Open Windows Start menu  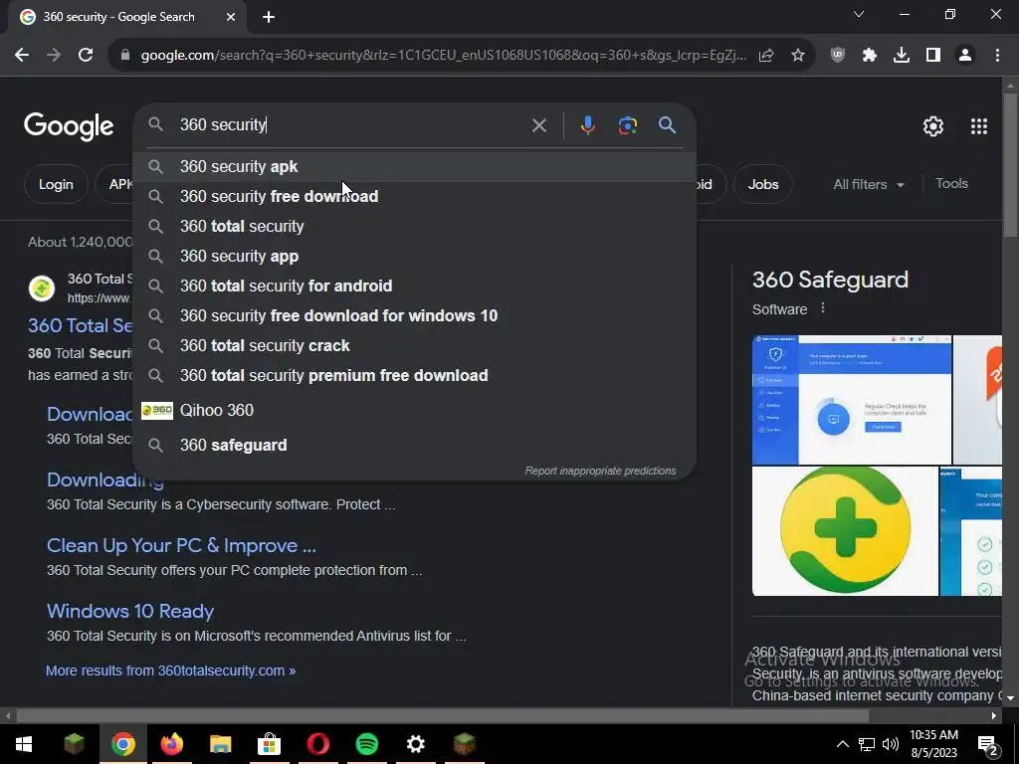coord(24,744)
